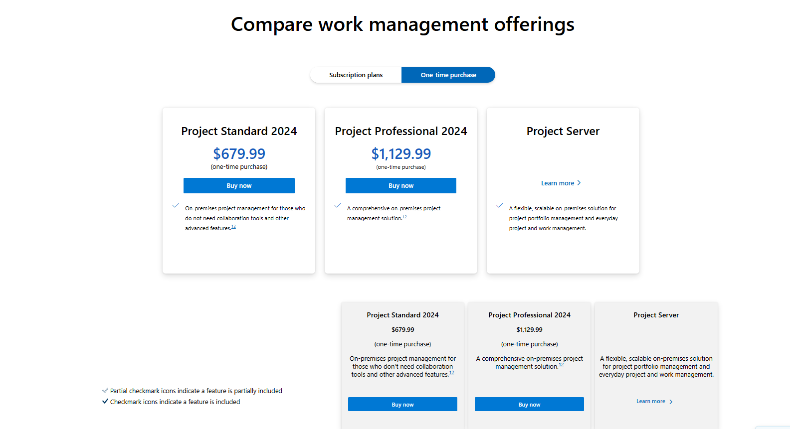790x429 pixels.
Task: Click the Project Standard 2024 pricing card title
Action: pyautogui.click(x=239, y=131)
